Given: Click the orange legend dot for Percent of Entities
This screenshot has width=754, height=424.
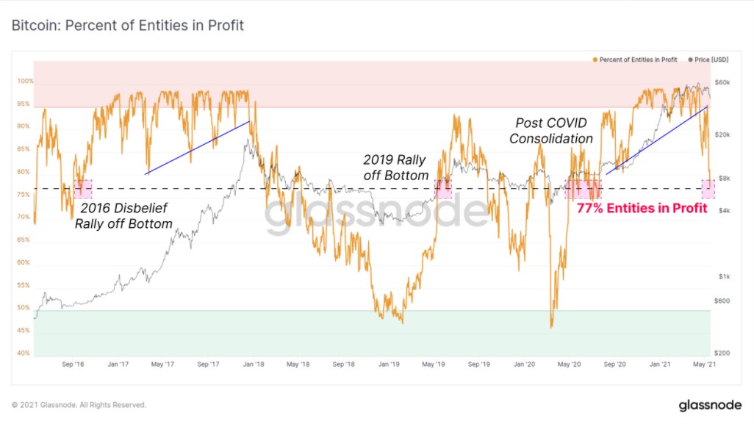Looking at the screenshot, I should click(x=595, y=60).
